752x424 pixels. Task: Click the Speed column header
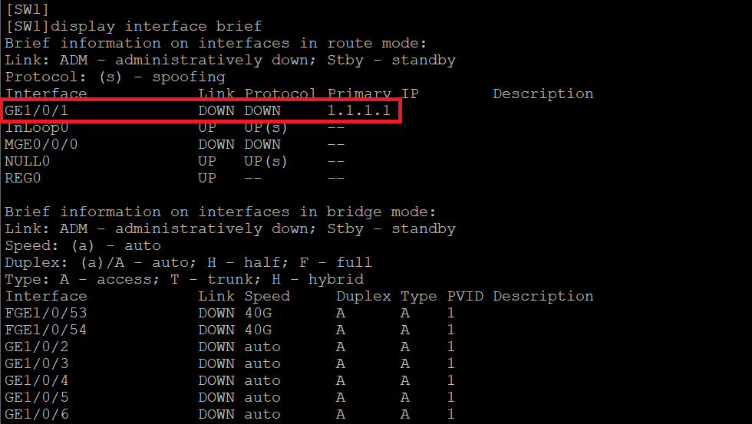pyautogui.click(x=267, y=296)
